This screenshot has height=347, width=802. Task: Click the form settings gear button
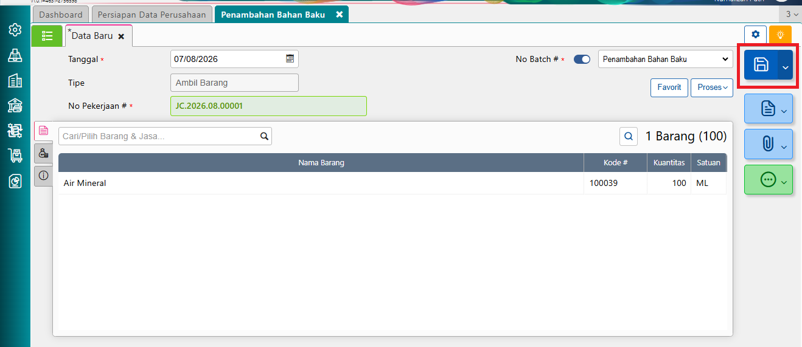pyautogui.click(x=756, y=35)
